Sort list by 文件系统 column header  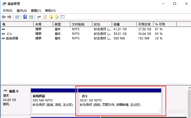pos(81,24)
